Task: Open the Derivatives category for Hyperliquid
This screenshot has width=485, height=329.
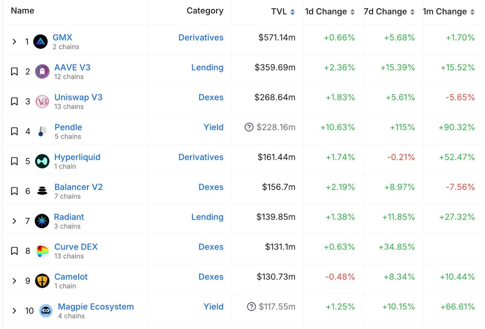Action: click(201, 157)
